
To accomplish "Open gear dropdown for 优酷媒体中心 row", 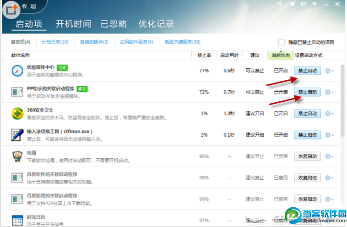I will tap(329, 71).
